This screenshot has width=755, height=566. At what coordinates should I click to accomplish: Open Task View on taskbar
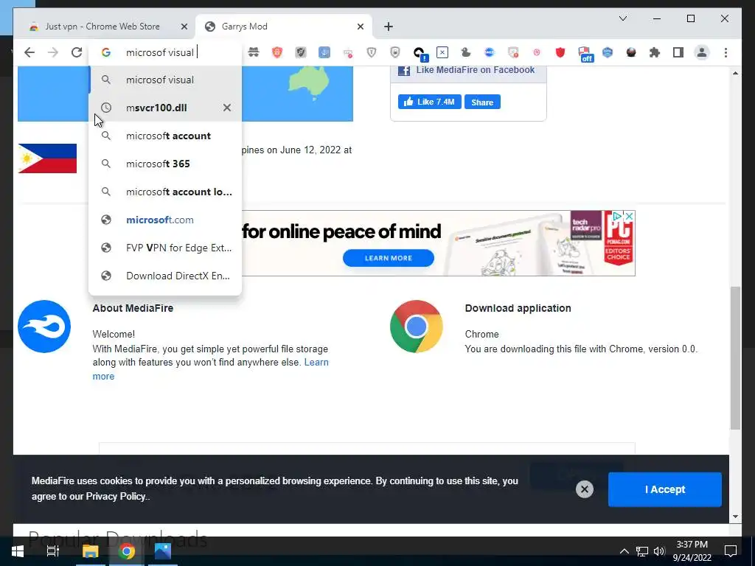tap(52, 551)
